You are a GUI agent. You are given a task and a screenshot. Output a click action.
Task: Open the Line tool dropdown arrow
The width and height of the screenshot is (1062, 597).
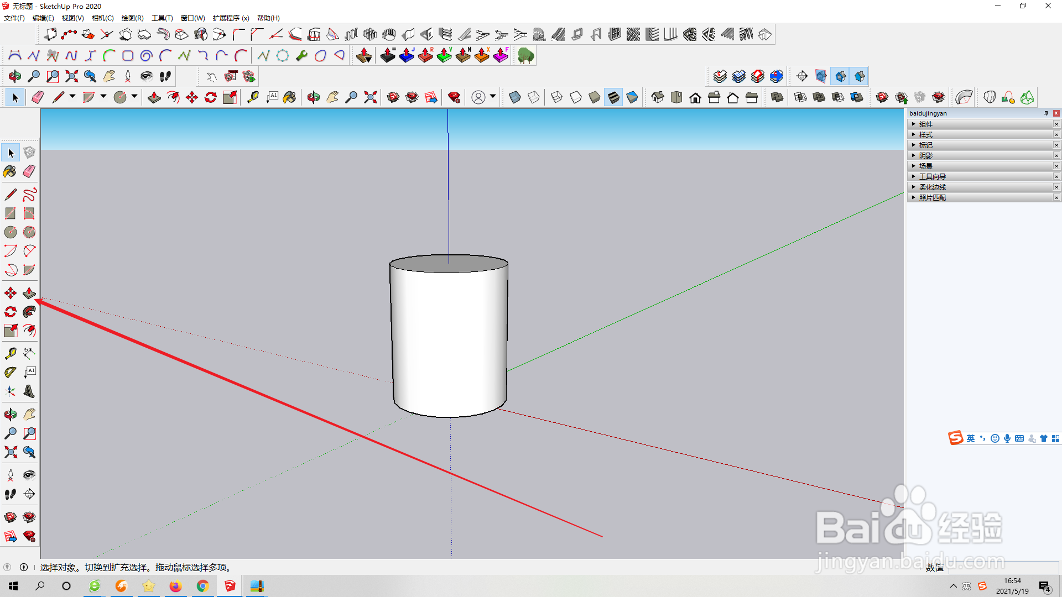pos(72,97)
